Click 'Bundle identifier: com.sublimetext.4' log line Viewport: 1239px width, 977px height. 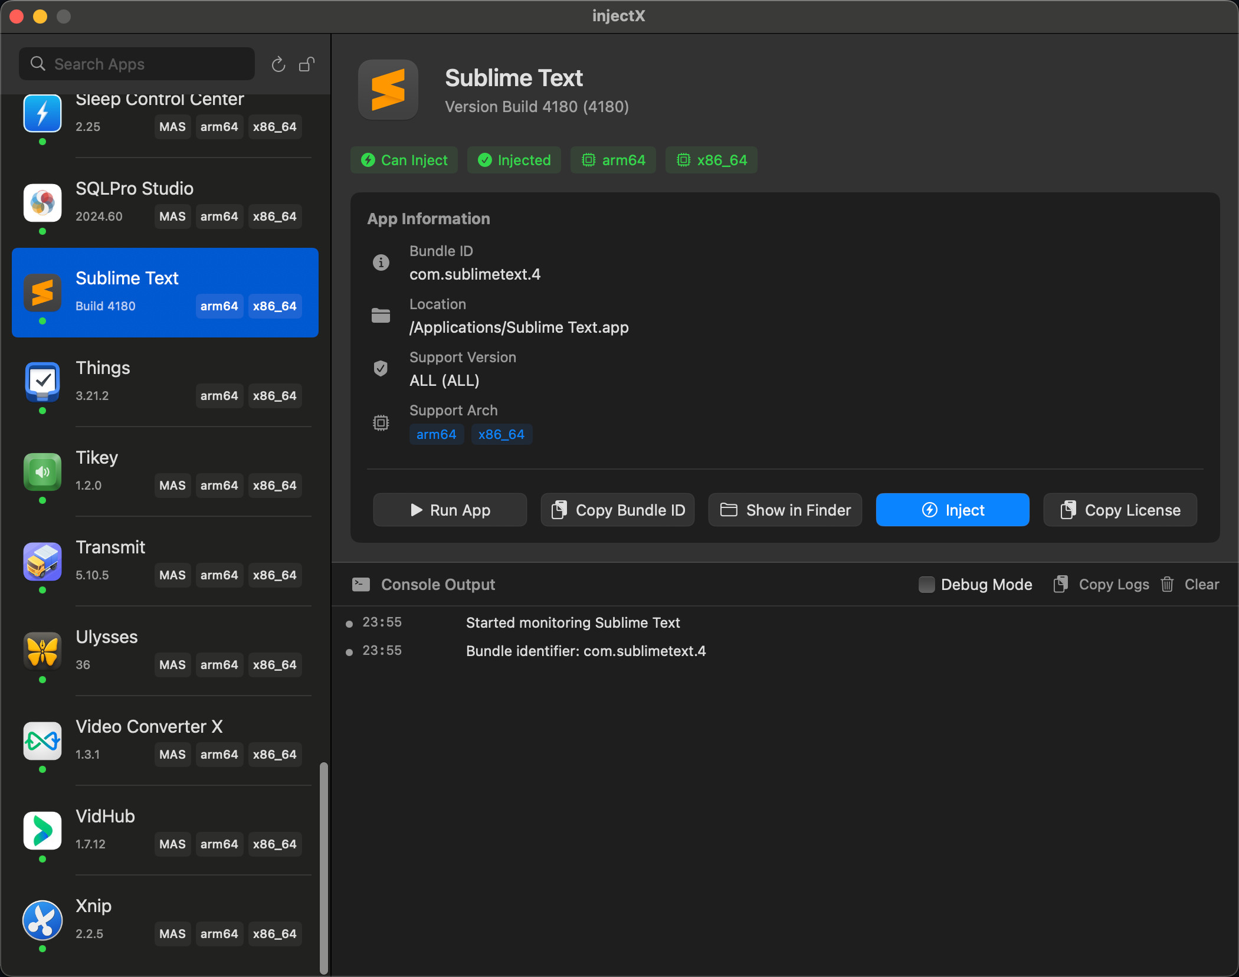tap(586, 651)
